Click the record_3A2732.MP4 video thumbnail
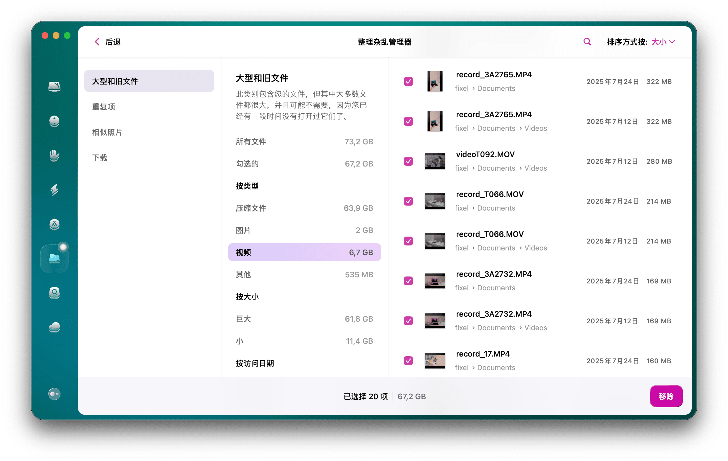This screenshot has height=461, width=728. (435, 281)
